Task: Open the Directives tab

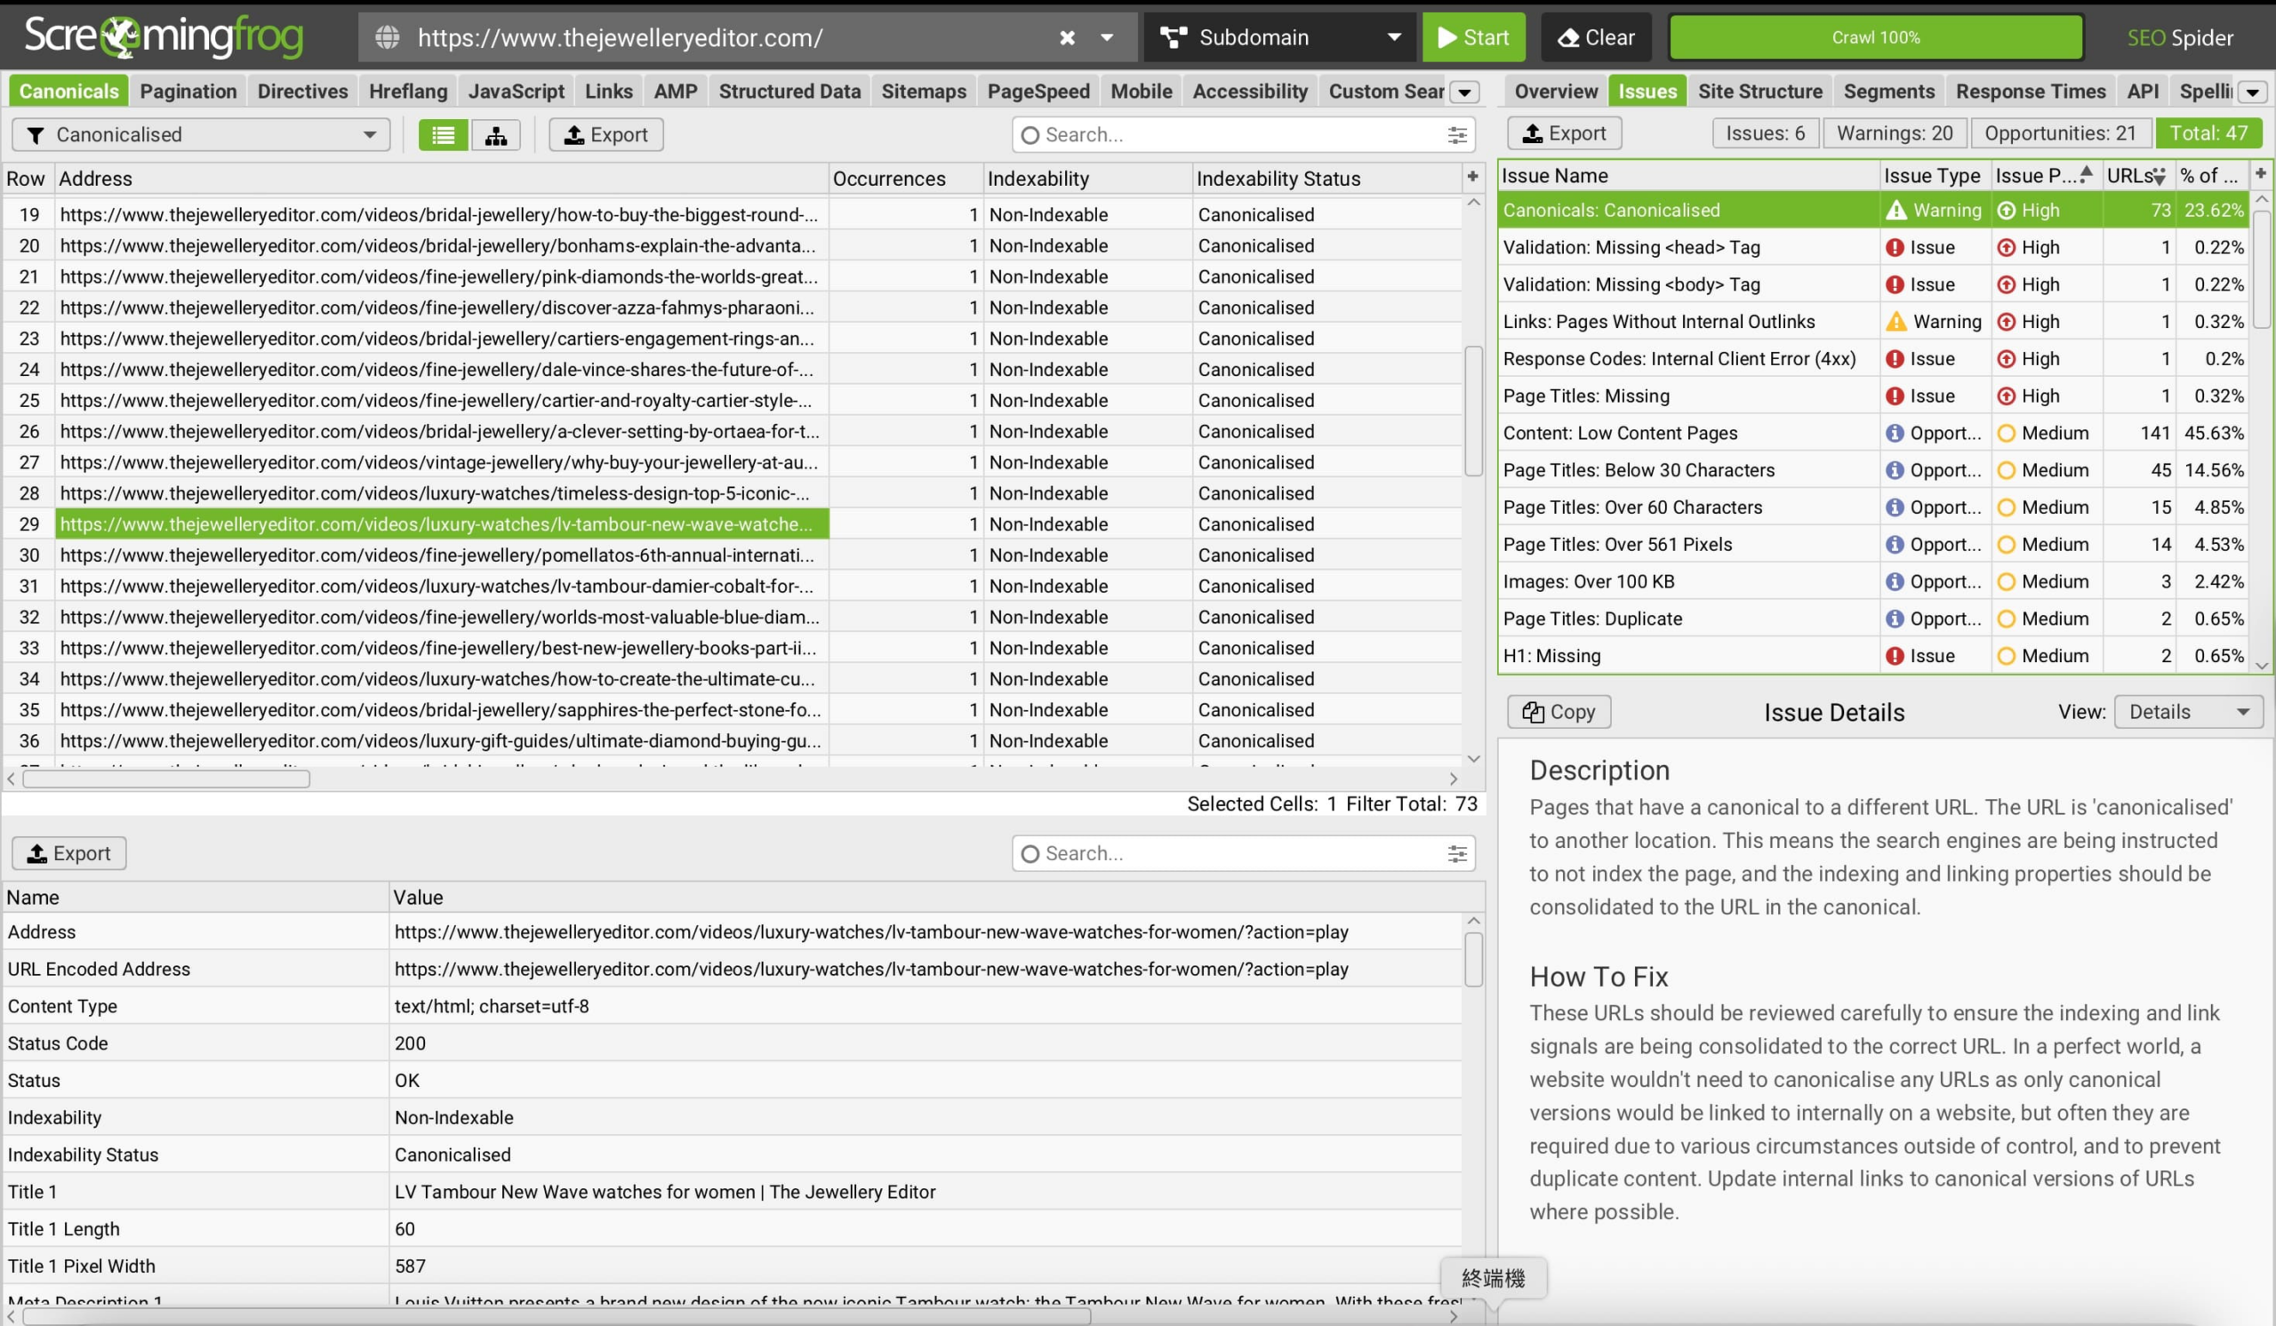Action: [x=301, y=92]
